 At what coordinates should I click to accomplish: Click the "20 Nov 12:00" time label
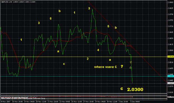tap(41, 102)
